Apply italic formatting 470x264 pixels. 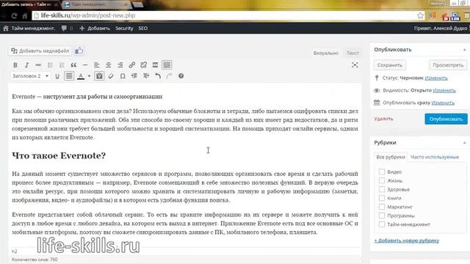[26, 65]
